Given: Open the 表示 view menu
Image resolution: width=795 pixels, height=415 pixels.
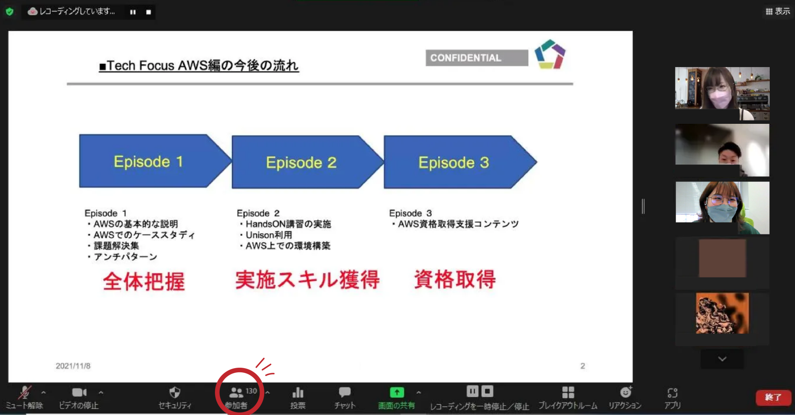Looking at the screenshot, I should 778,11.
